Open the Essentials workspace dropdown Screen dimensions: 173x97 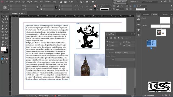coord(134,2)
